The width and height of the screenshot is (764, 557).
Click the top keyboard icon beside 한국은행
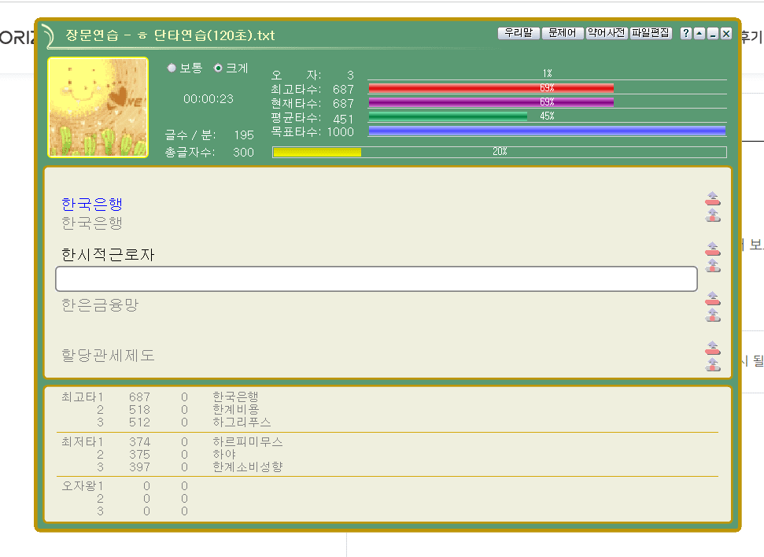[713, 197]
